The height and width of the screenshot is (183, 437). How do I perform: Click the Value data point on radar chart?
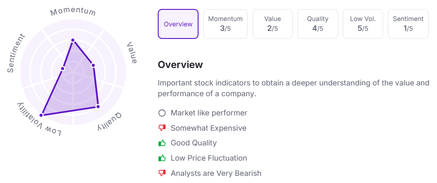pyautogui.click(x=93, y=66)
